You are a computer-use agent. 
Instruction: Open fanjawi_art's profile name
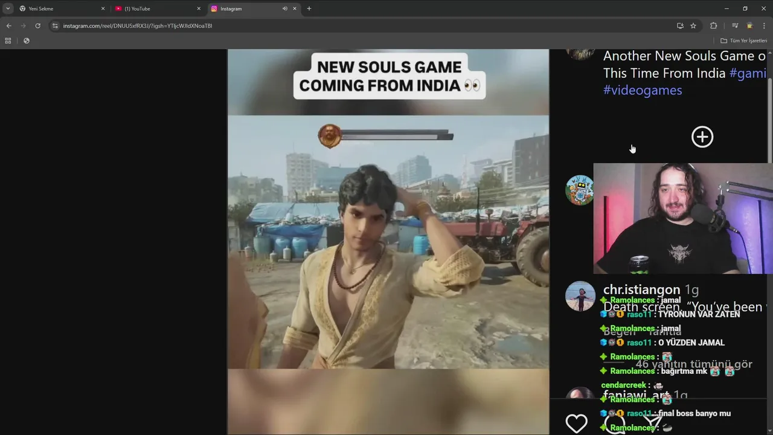point(637,395)
